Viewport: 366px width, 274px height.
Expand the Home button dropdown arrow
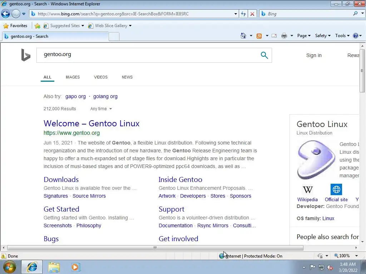coord(251,36)
